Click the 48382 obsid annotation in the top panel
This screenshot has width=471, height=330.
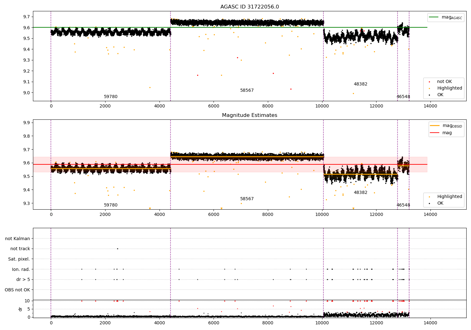coord(360,84)
